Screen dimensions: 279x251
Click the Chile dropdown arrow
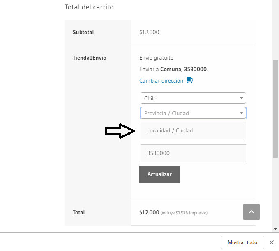(x=242, y=98)
